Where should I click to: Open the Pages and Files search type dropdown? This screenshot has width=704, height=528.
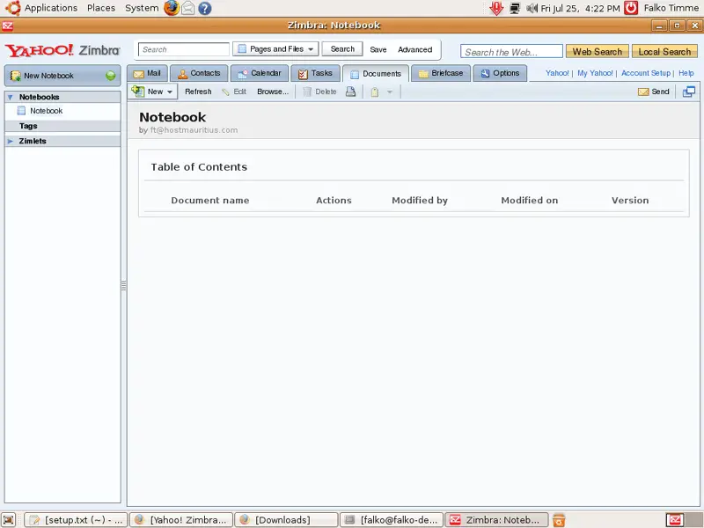(x=275, y=49)
